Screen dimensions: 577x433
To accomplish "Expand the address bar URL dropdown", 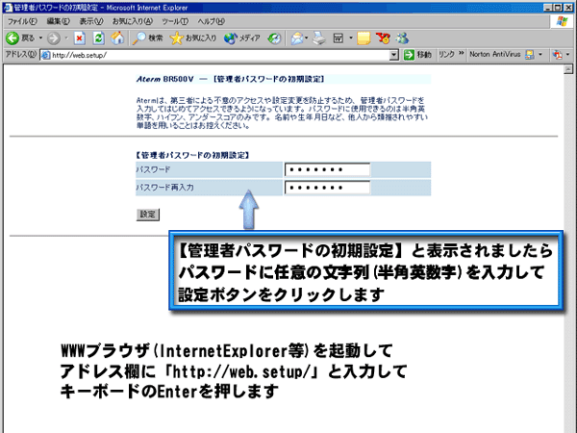I will click(x=393, y=55).
